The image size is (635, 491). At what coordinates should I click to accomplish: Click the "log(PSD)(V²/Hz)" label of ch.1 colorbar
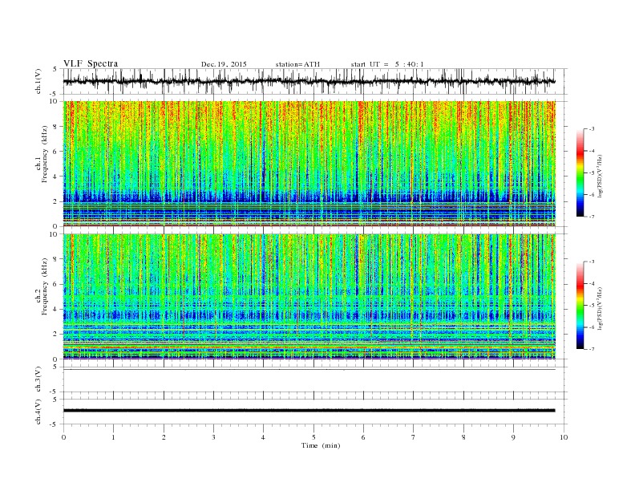601,176
